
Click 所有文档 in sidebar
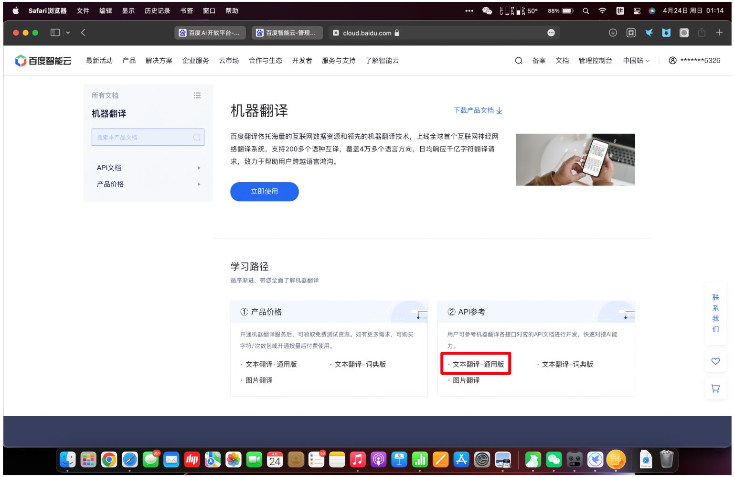coord(105,96)
